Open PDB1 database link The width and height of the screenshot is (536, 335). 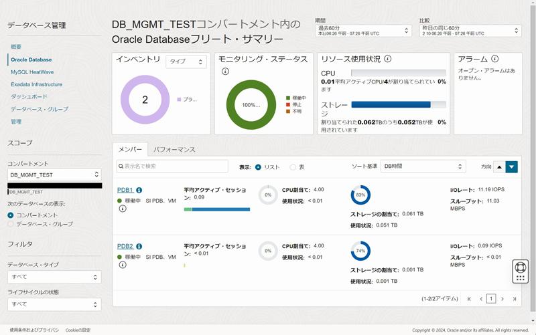pos(125,190)
